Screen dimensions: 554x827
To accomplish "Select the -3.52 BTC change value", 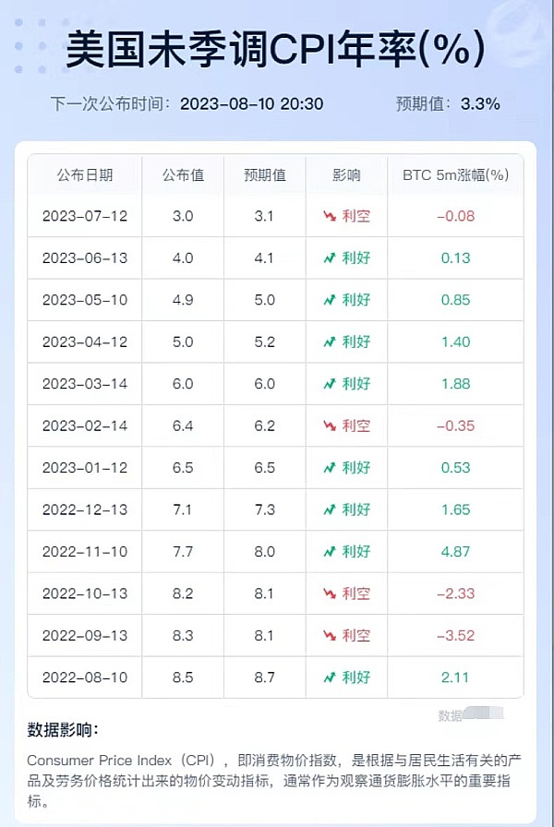I will 456,636.
